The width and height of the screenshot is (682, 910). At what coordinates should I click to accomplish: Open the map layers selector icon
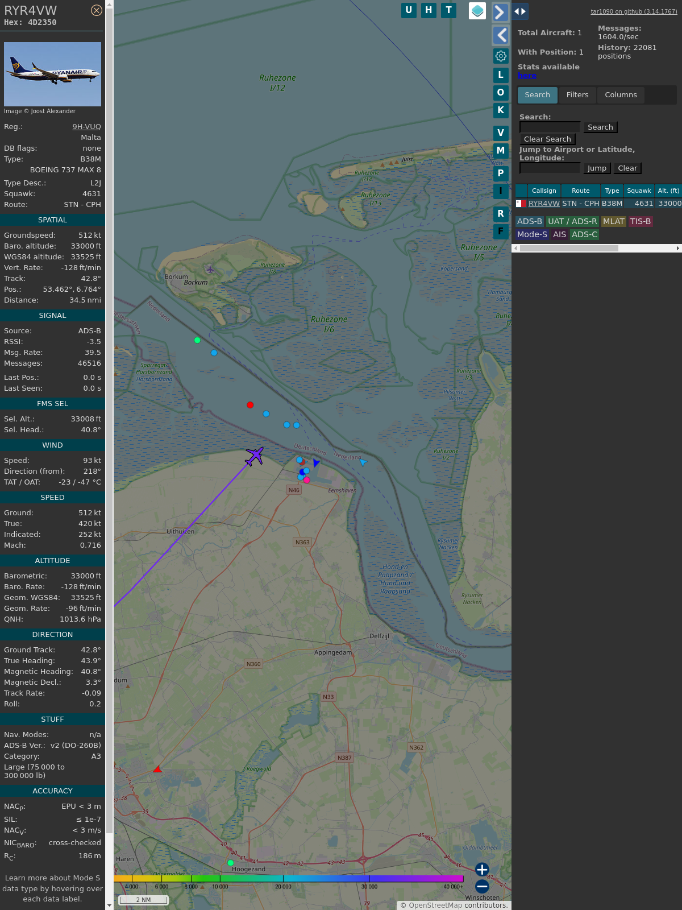tap(477, 11)
